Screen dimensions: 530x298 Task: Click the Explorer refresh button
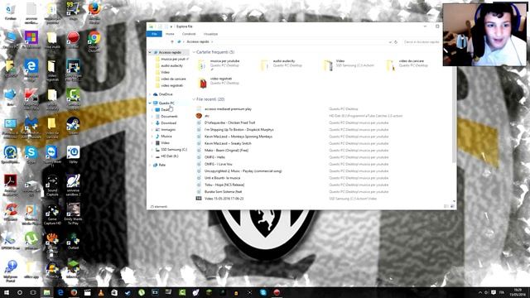pos(396,42)
